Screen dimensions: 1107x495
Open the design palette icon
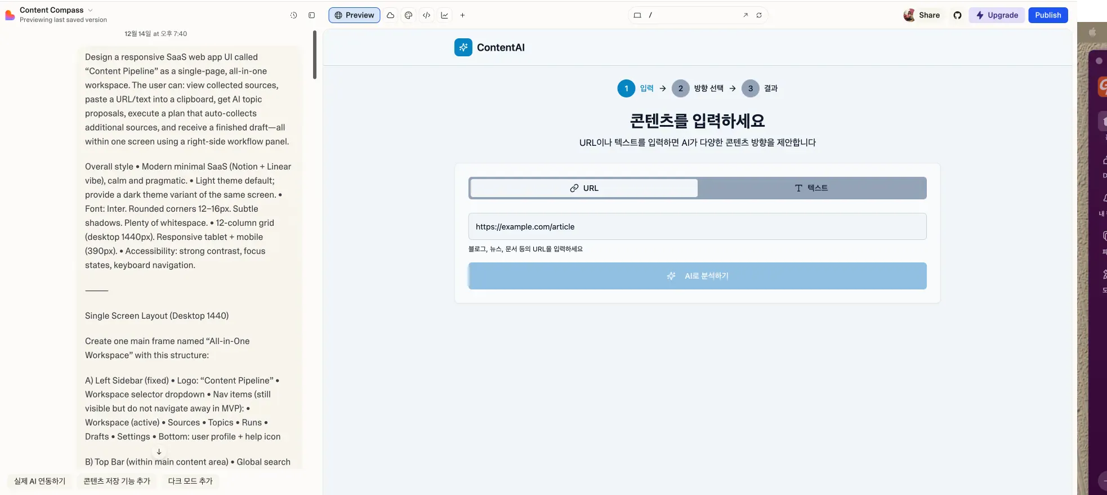click(x=408, y=15)
